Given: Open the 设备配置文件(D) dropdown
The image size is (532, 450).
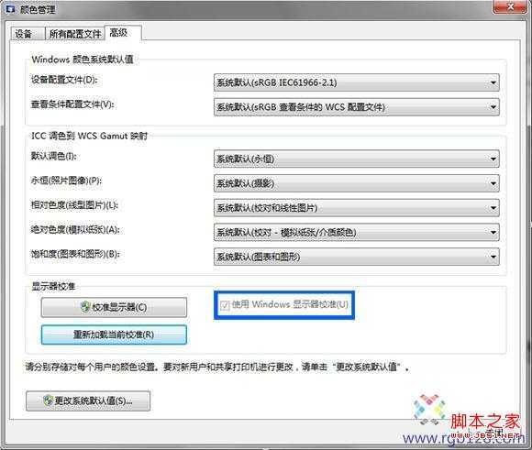Looking at the screenshot, I should (x=356, y=82).
